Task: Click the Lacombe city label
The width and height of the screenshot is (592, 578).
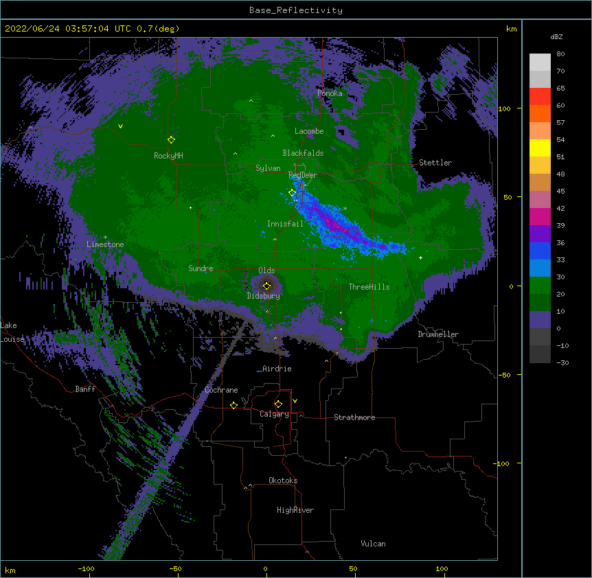Action: [x=309, y=131]
